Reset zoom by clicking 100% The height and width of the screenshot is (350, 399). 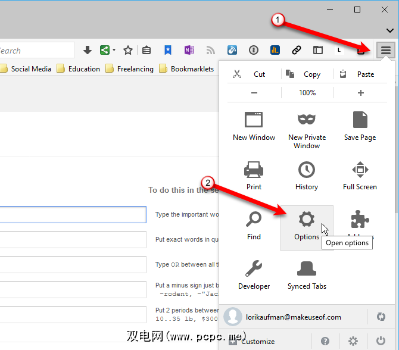click(x=307, y=93)
